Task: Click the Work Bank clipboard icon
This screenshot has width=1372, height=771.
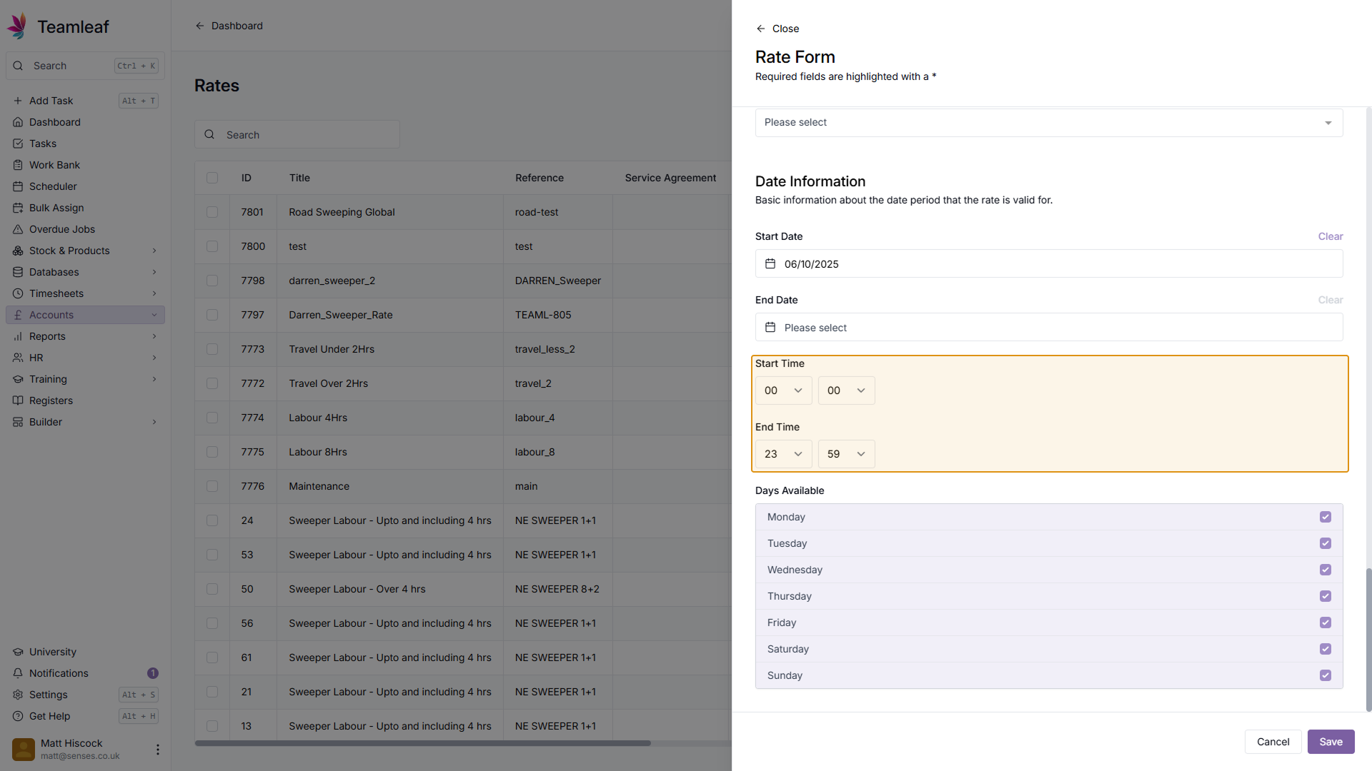Action: (18, 165)
